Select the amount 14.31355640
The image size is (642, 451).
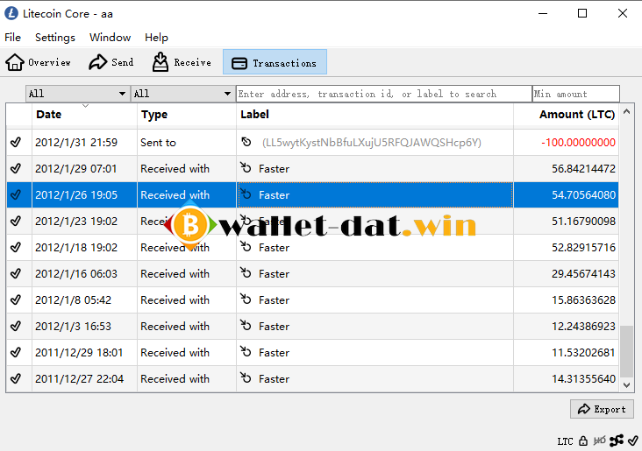583,378
